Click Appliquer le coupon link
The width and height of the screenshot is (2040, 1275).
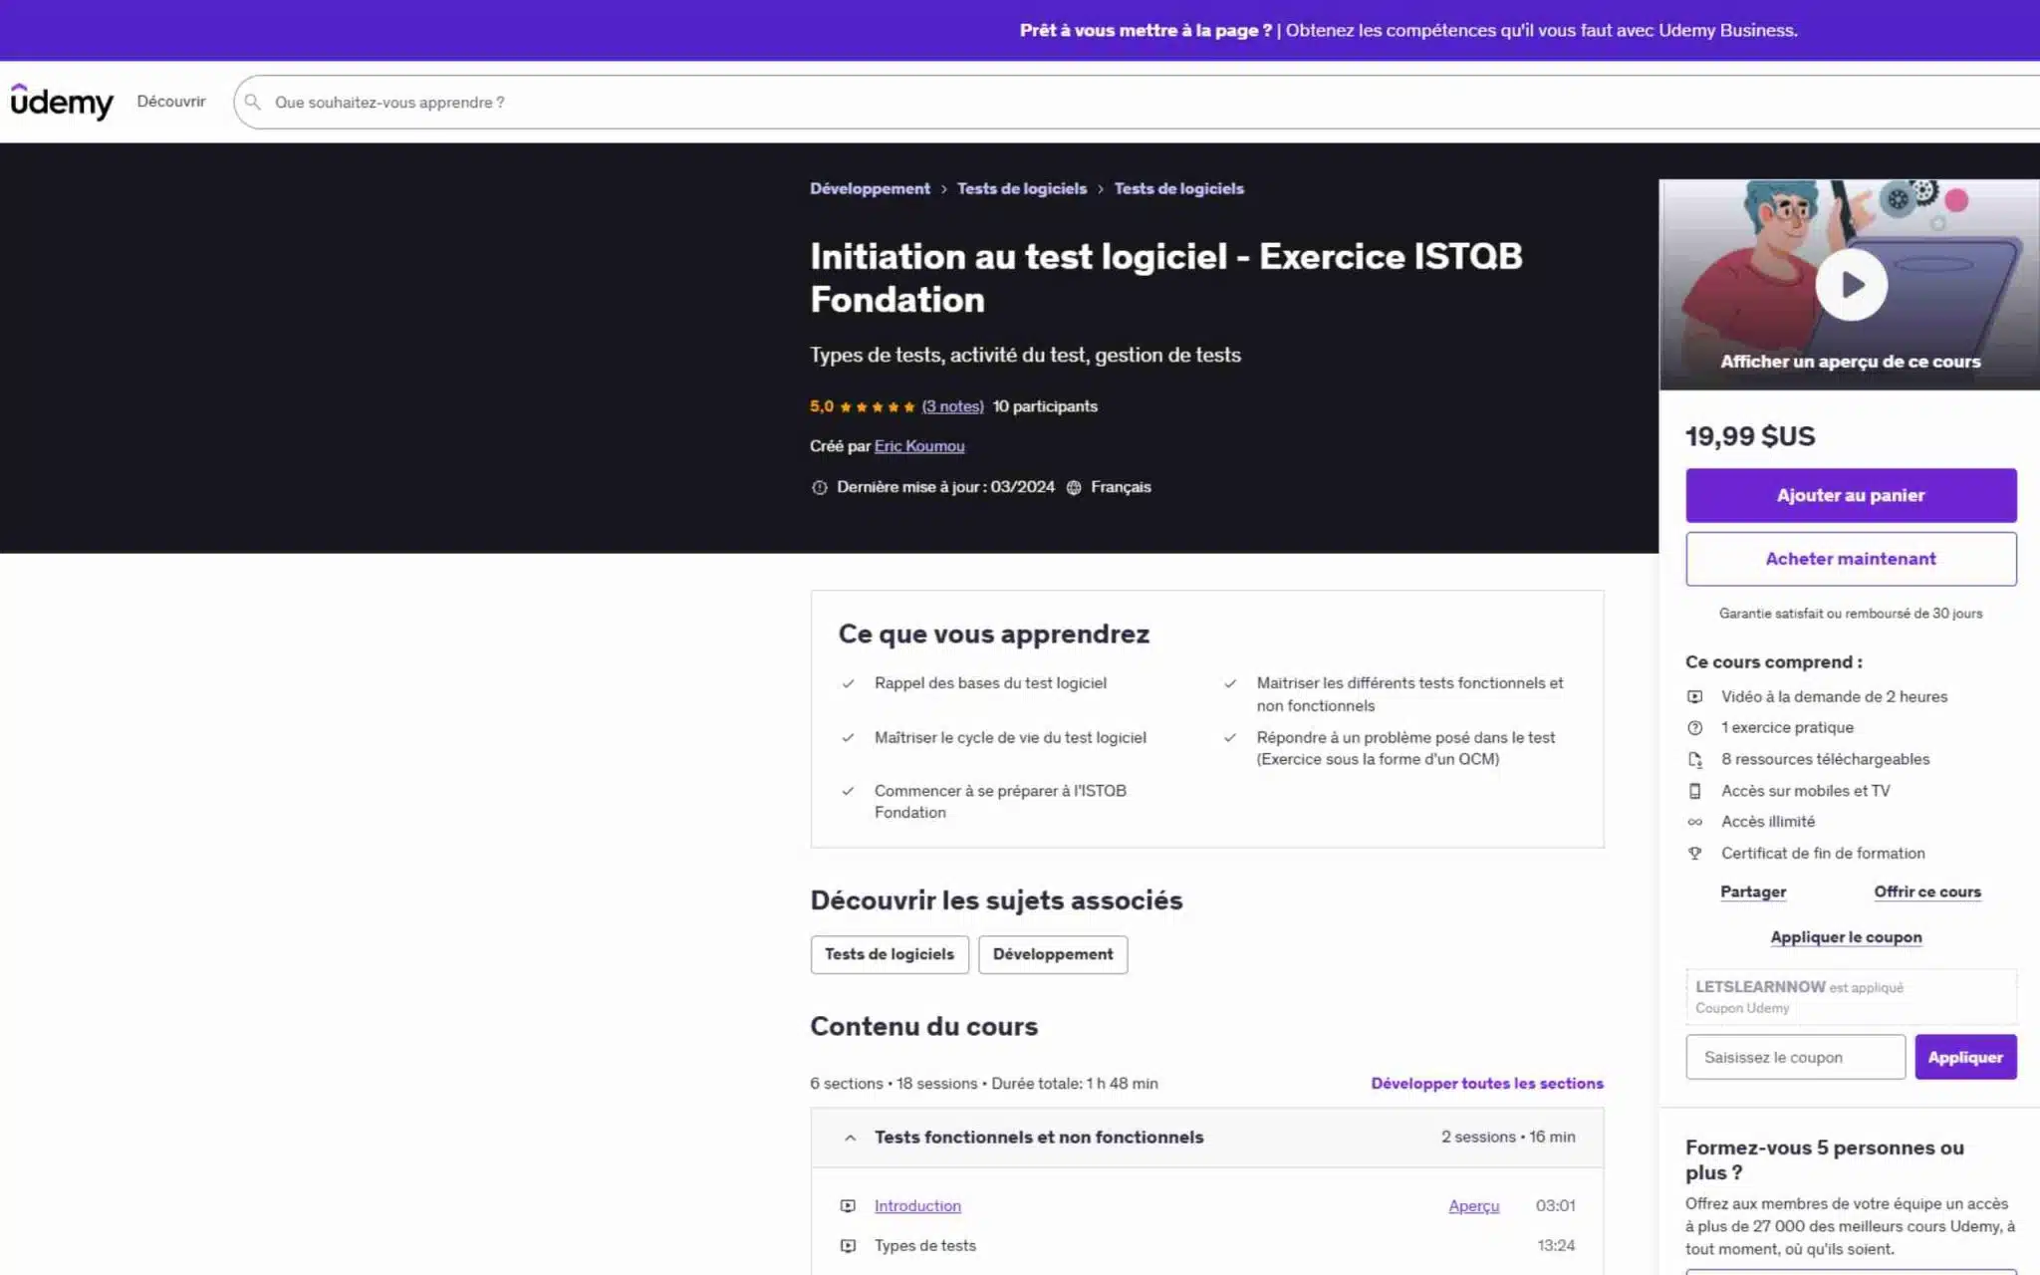click(x=1846, y=937)
